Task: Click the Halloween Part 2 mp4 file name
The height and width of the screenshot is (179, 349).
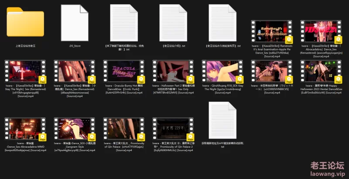Action: [x=173, y=89]
